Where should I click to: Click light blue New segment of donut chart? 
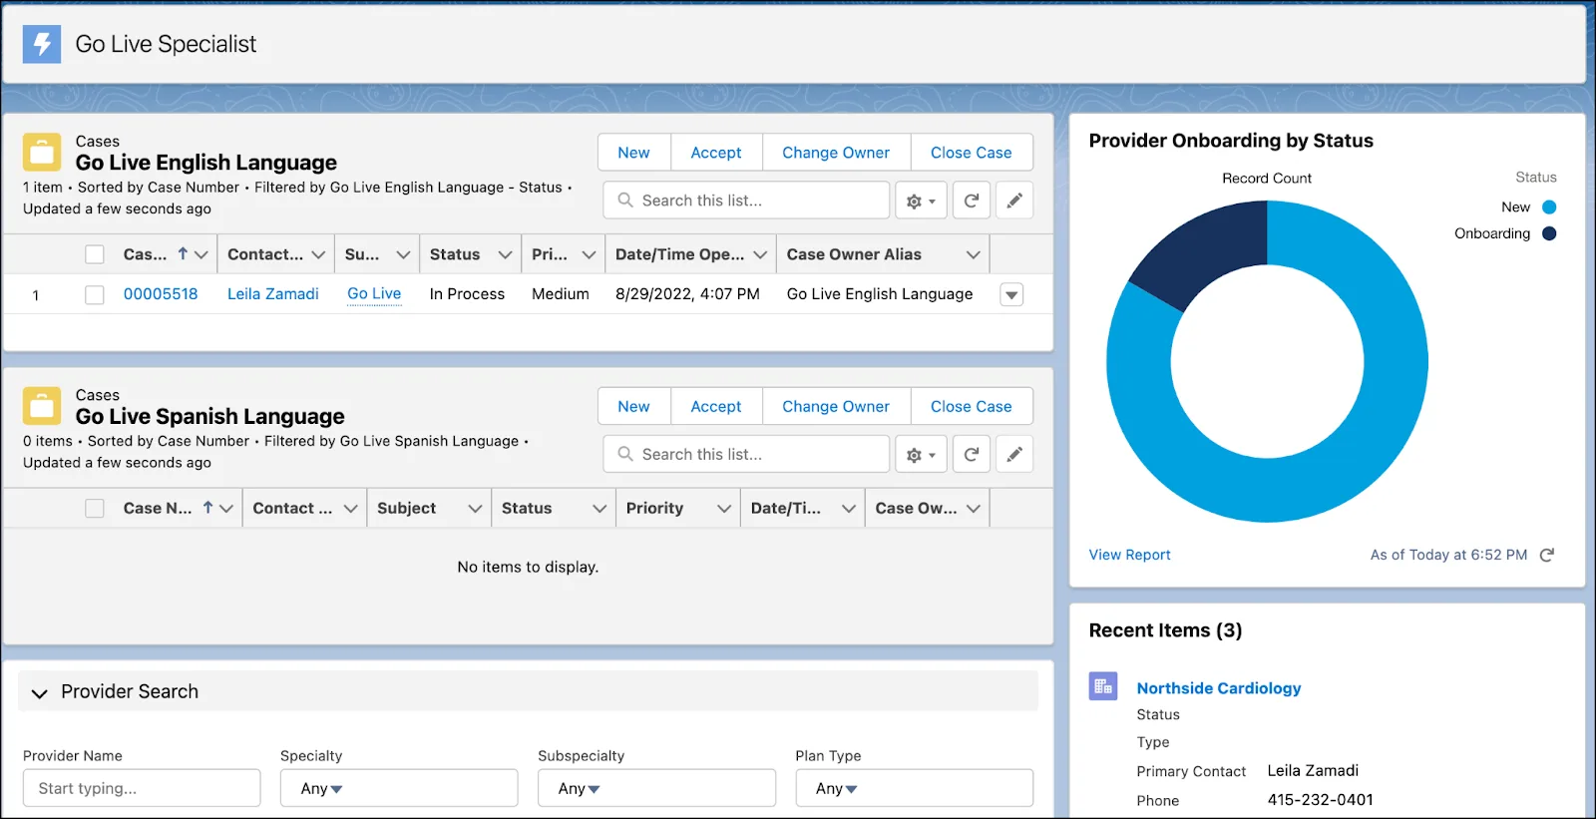point(1395,364)
